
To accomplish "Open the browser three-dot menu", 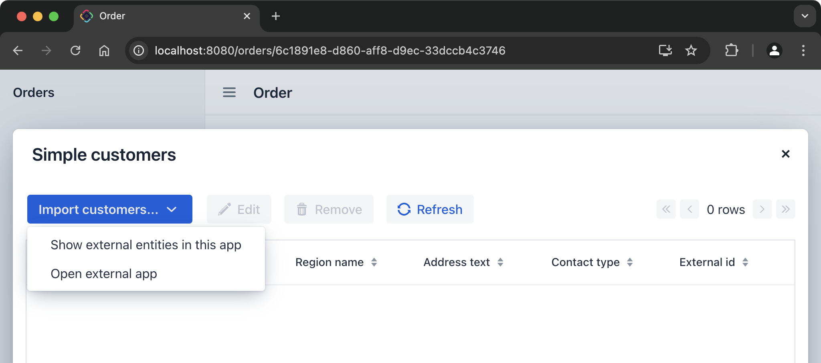I will coord(803,50).
